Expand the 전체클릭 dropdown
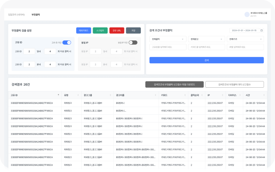275x172 pixels. pos(168,39)
